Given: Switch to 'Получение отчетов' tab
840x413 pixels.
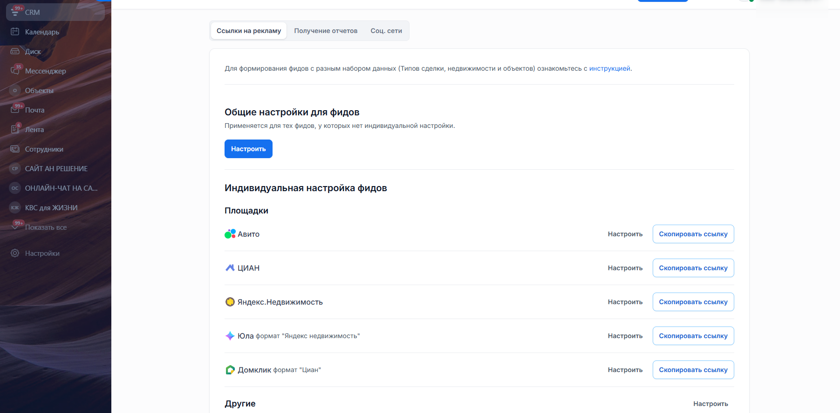Looking at the screenshot, I should 326,31.
